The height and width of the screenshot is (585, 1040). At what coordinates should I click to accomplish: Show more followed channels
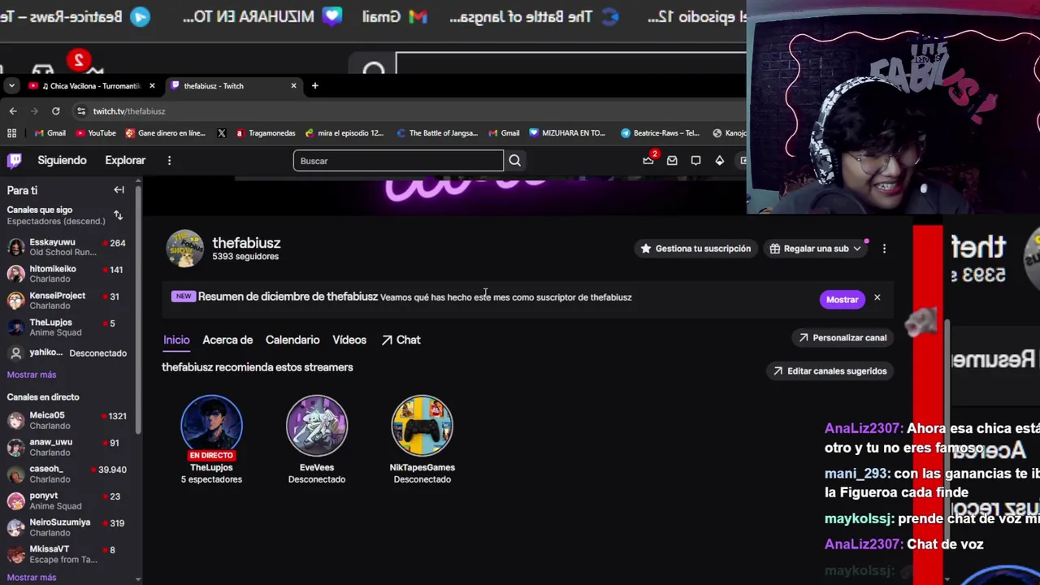[x=32, y=375]
